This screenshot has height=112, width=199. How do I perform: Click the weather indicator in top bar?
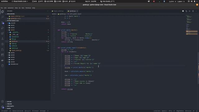[x=108, y=1]
